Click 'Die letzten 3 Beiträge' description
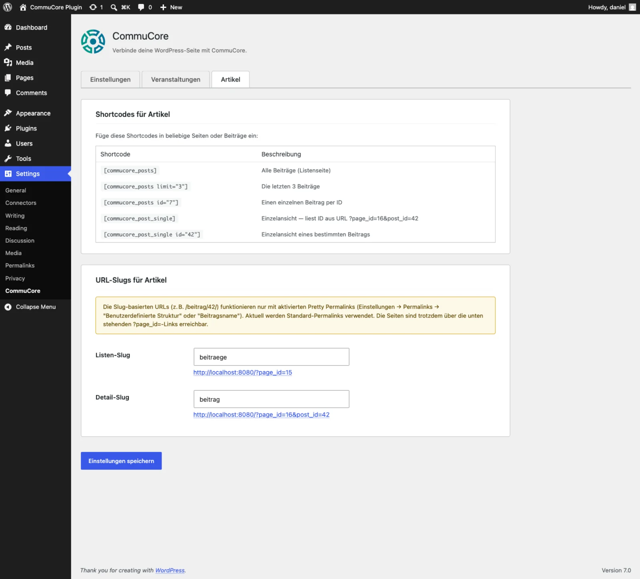Image resolution: width=640 pixels, height=579 pixels. (x=290, y=186)
